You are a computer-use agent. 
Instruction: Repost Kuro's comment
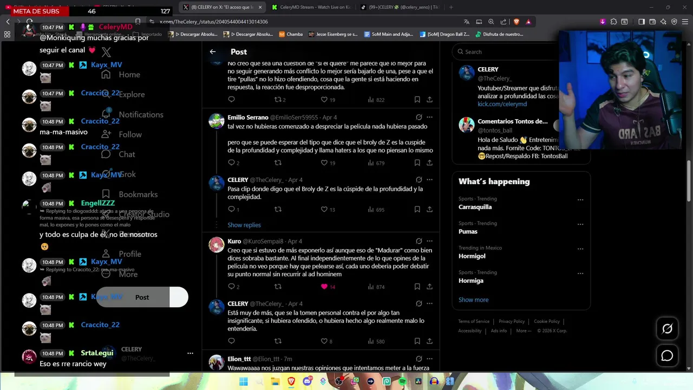click(x=278, y=287)
